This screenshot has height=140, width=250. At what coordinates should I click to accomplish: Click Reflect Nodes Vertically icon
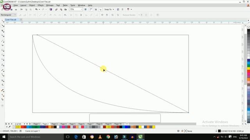click(x=107, y=15)
